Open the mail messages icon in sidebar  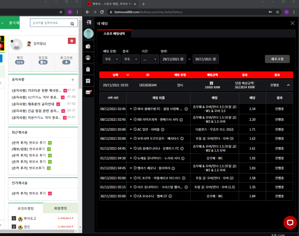88,92
